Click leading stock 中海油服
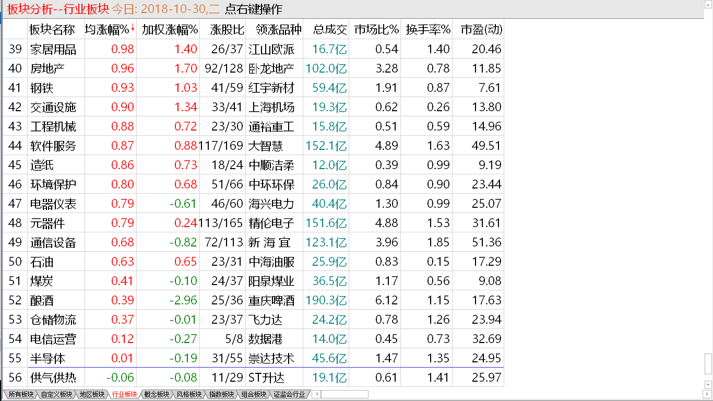 271,262
